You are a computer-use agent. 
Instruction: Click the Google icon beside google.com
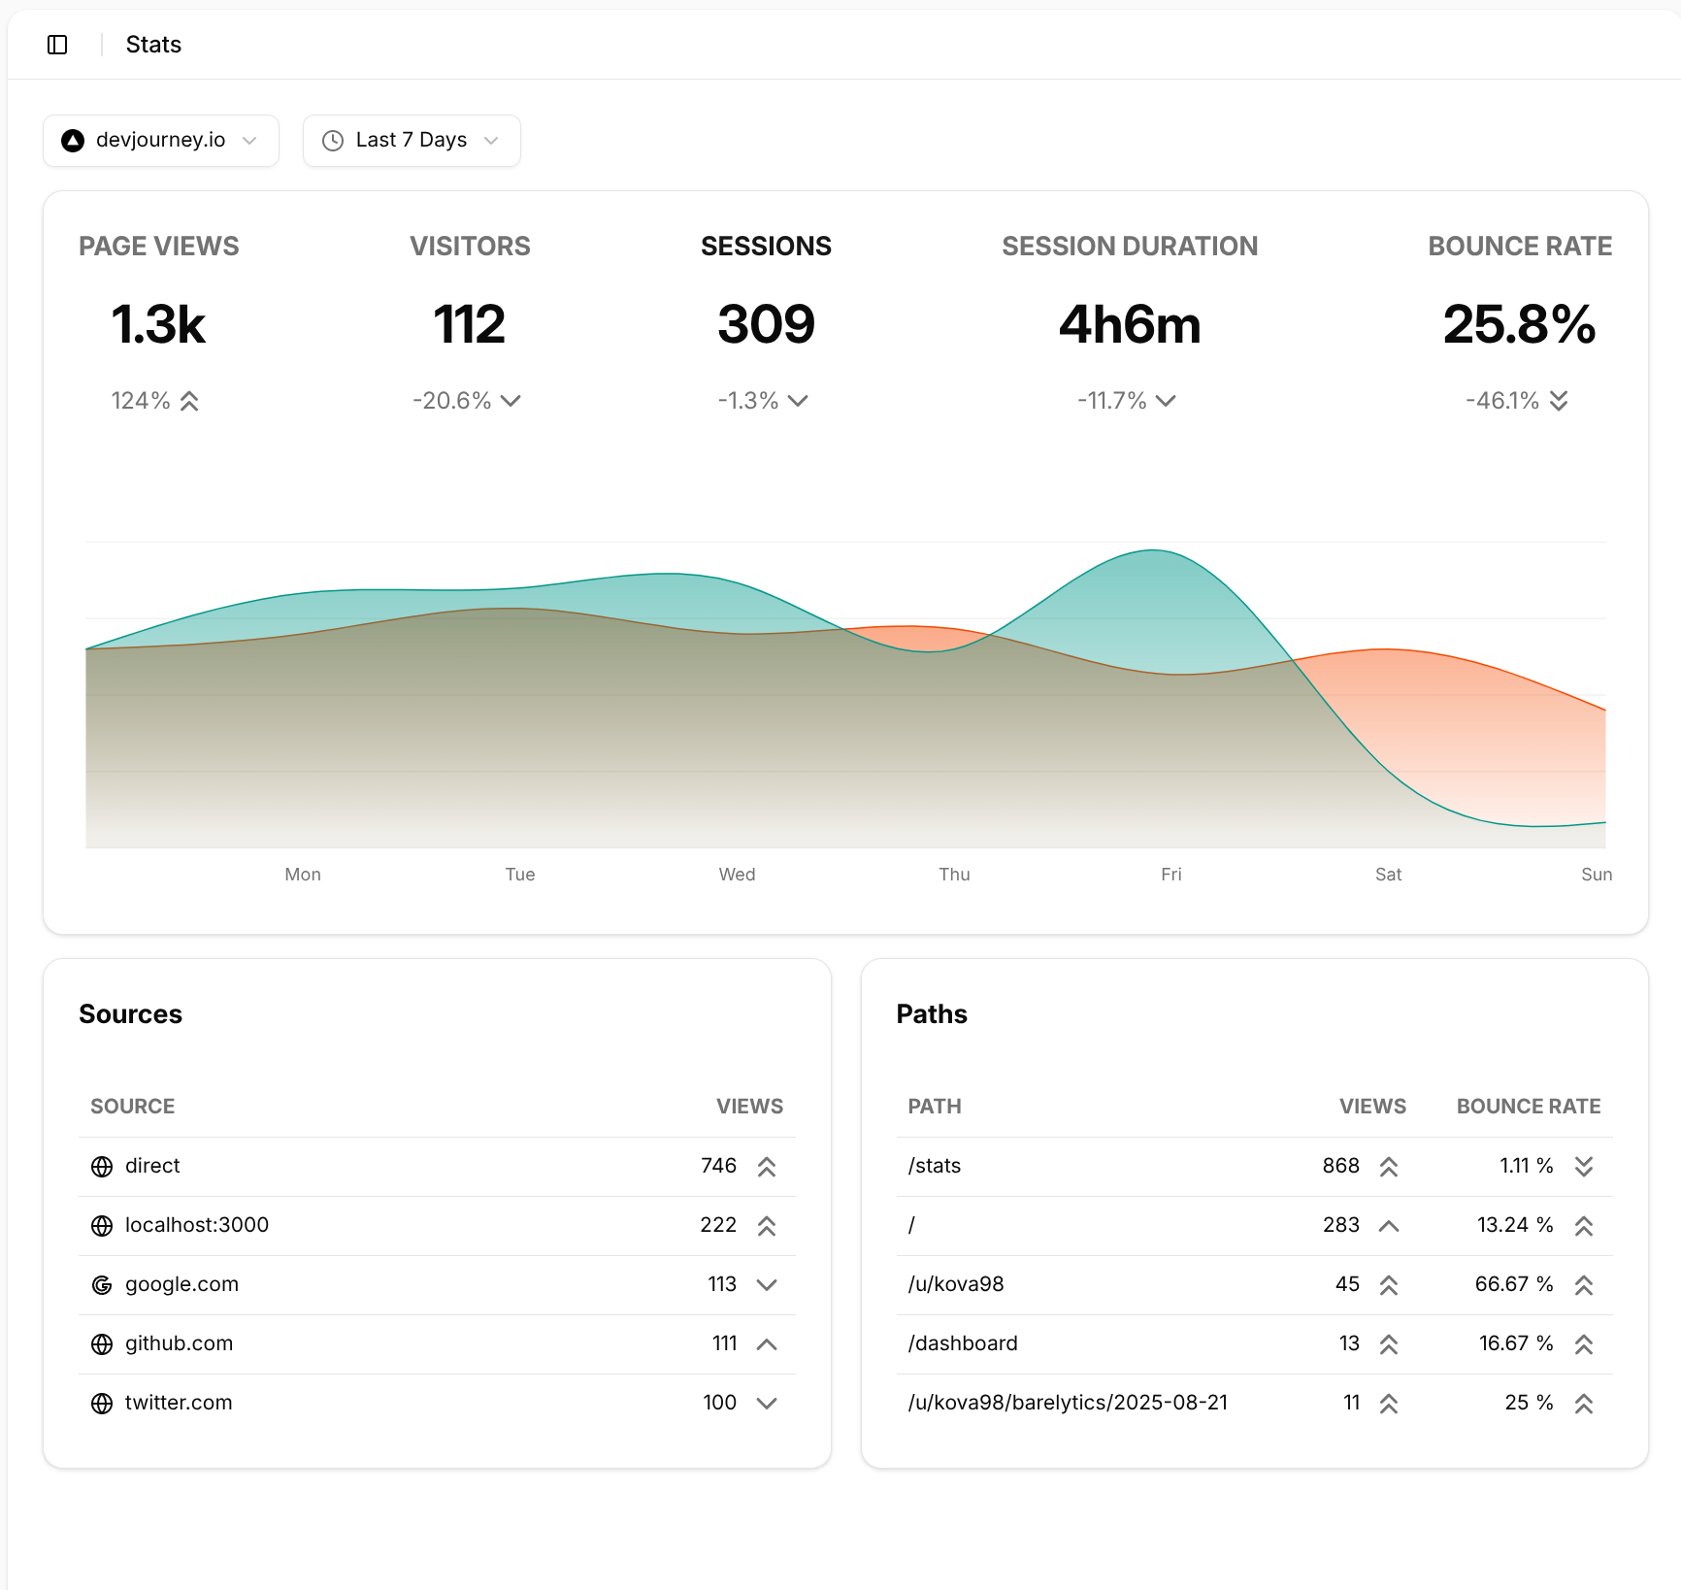tap(102, 1285)
